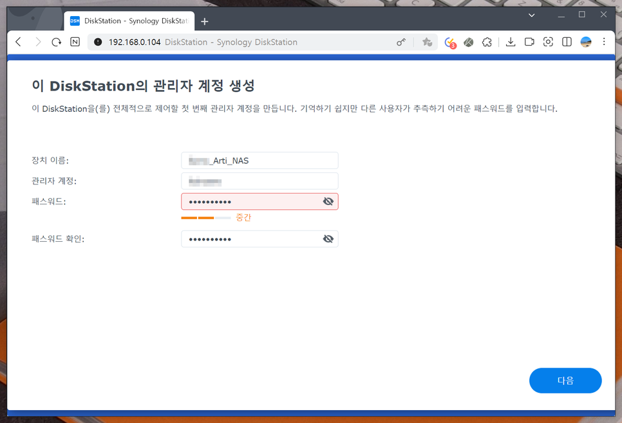Click the screen recorder icon

(529, 42)
